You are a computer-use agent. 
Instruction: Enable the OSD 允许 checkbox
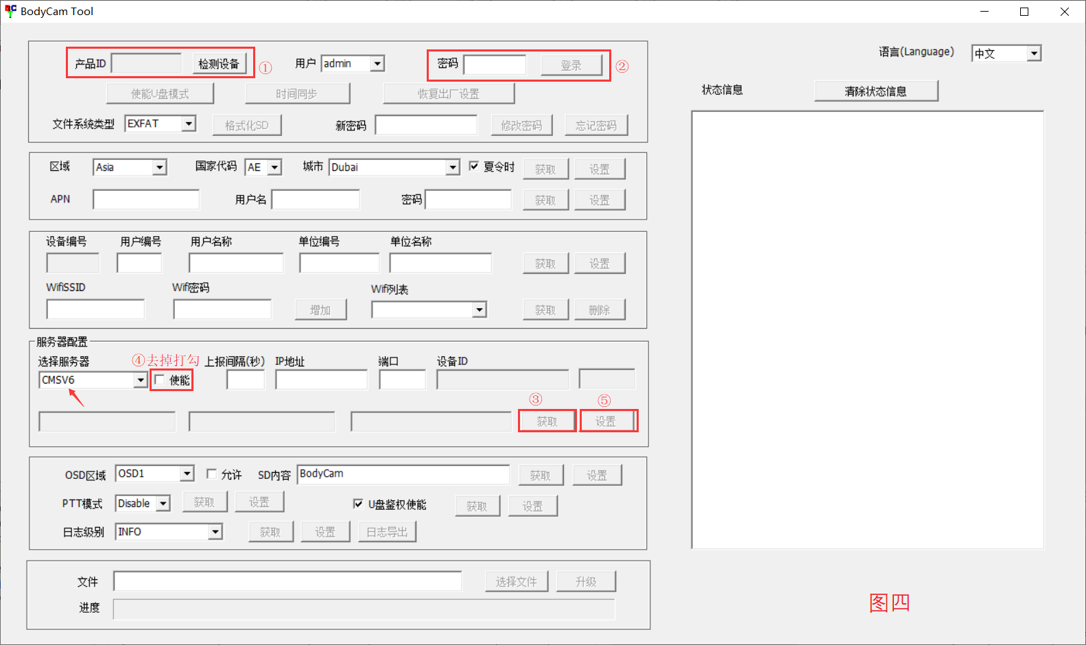coord(212,473)
